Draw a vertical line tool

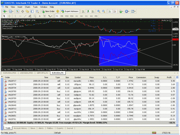click(x=15, y=16)
